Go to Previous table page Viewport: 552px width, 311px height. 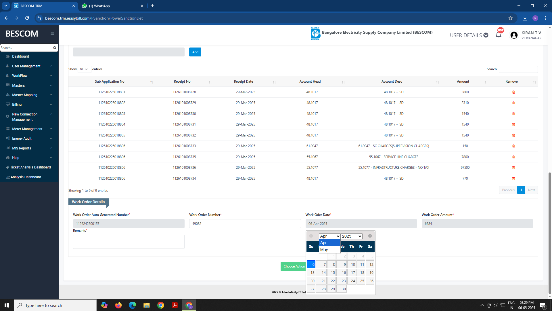pos(508,190)
